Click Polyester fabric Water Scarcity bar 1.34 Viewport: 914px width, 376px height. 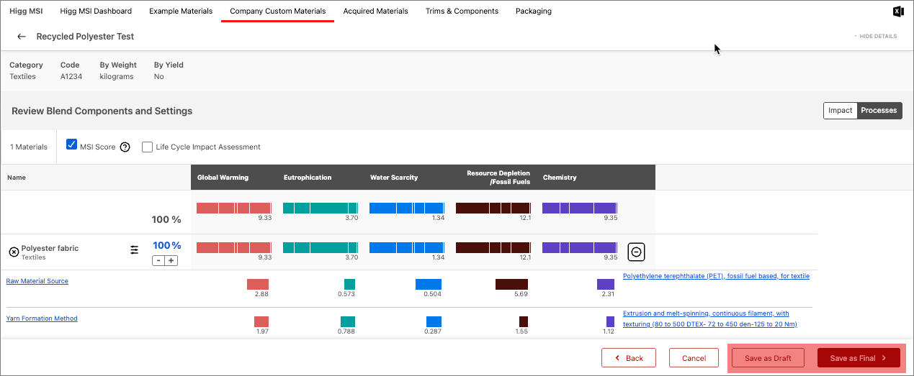tap(407, 247)
